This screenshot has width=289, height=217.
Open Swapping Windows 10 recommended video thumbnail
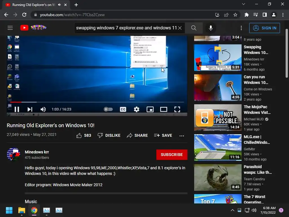[218, 58]
